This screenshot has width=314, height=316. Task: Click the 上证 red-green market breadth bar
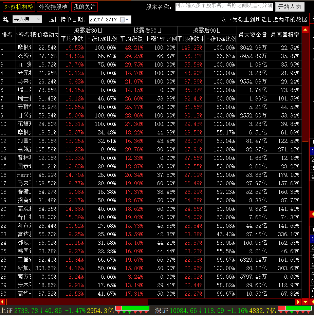click(x=132, y=308)
